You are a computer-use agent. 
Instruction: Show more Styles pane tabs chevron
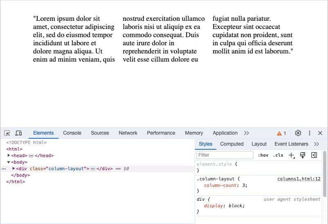317,144
